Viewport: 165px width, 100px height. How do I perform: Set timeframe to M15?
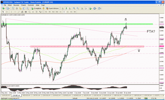[x=53, y=12]
